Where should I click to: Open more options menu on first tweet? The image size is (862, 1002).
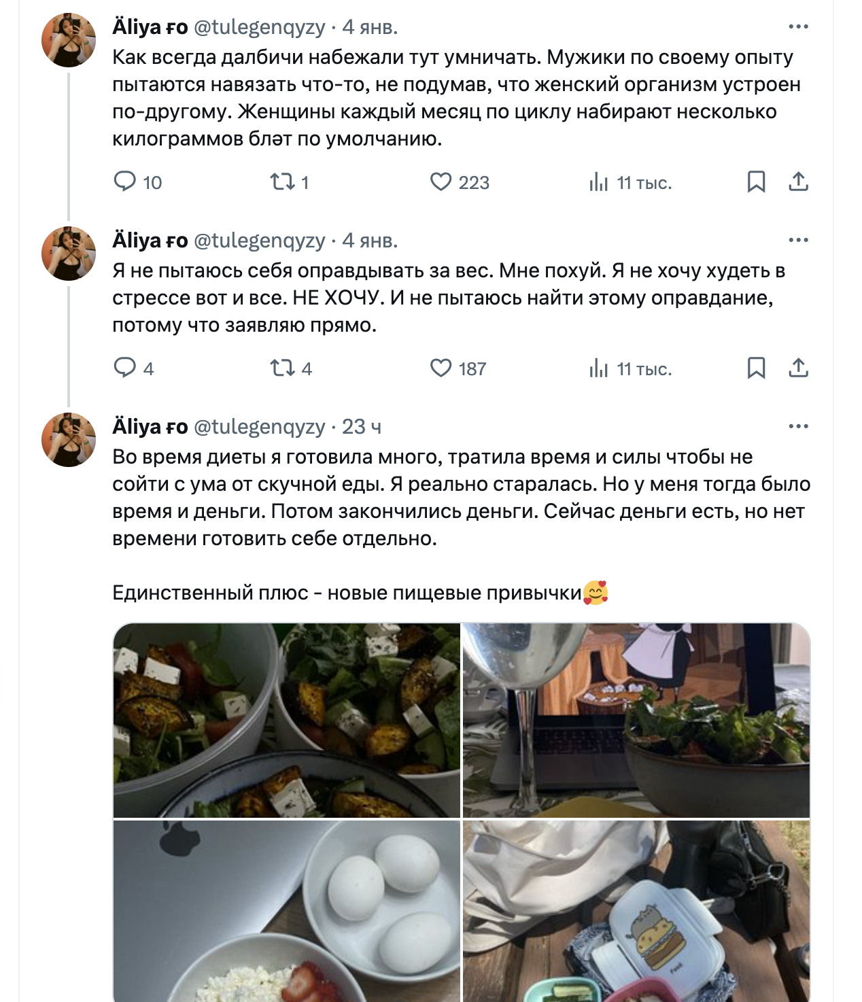pyautogui.click(x=798, y=27)
